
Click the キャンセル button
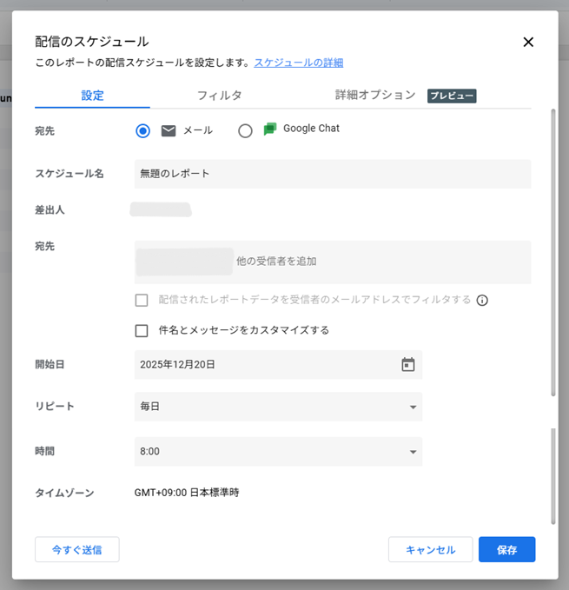pyautogui.click(x=430, y=550)
